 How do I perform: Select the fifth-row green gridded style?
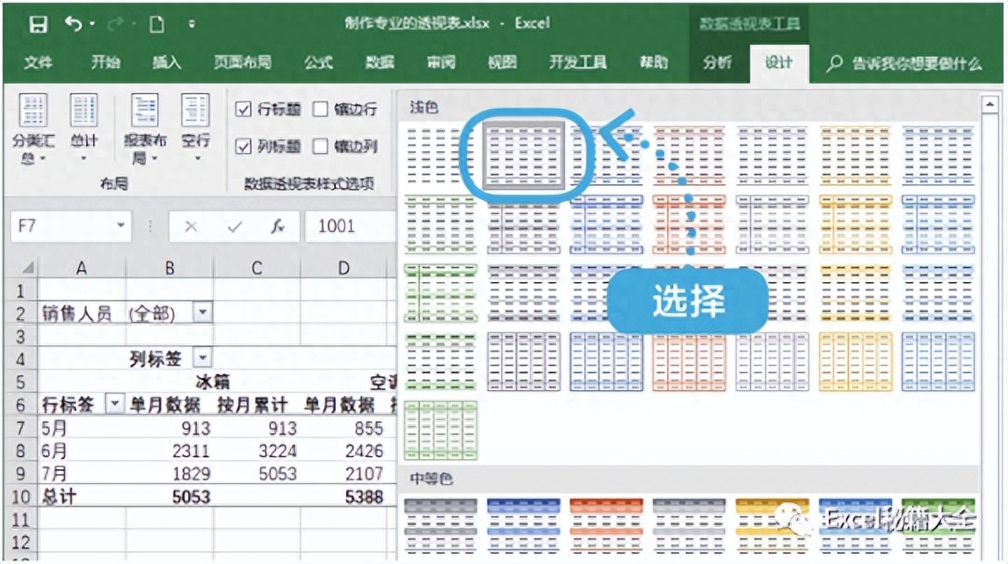pos(441,430)
